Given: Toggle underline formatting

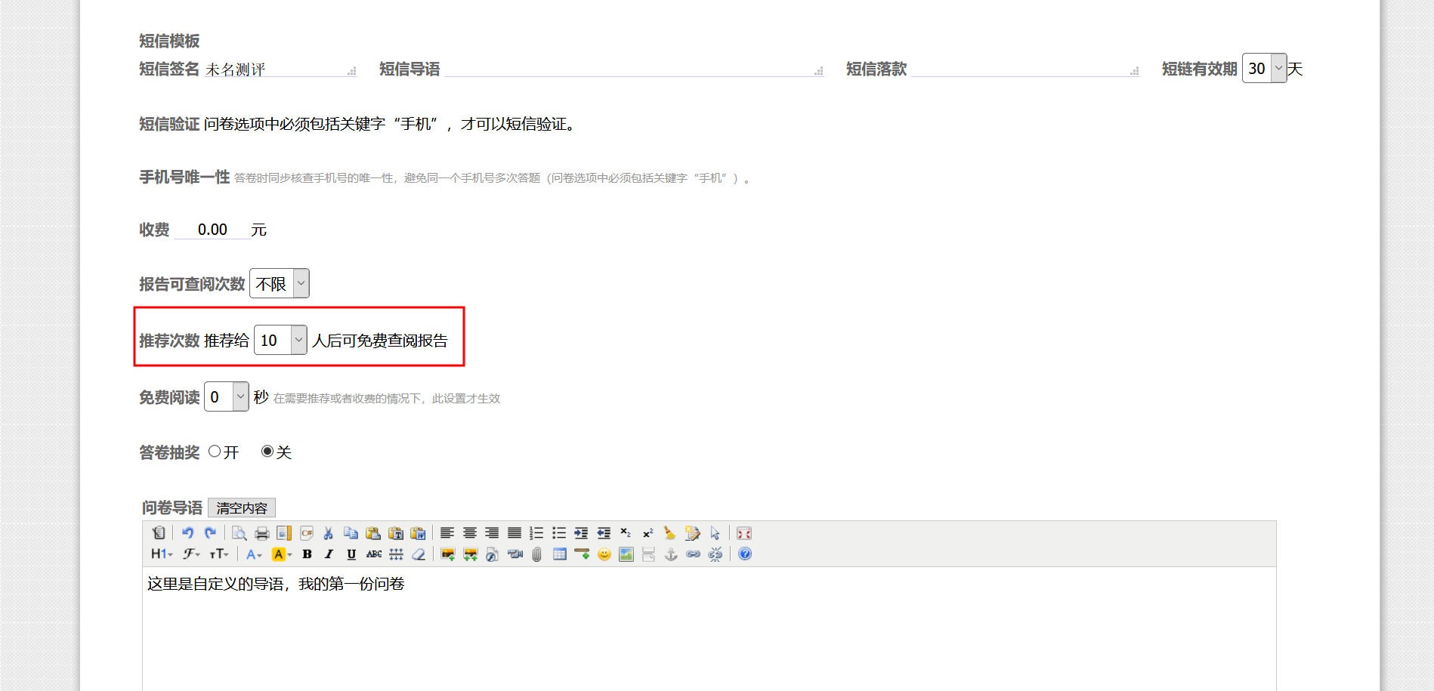Looking at the screenshot, I should [351, 554].
